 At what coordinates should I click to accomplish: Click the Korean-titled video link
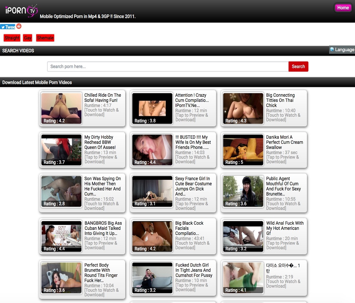pos(283,268)
